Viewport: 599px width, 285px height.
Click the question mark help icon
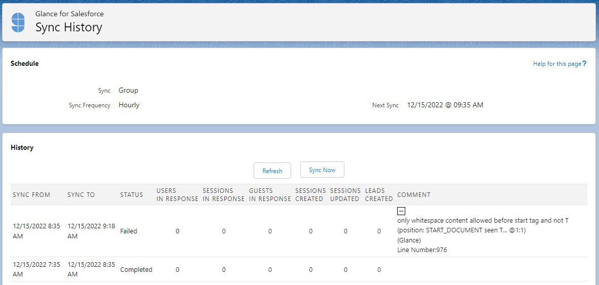point(584,64)
